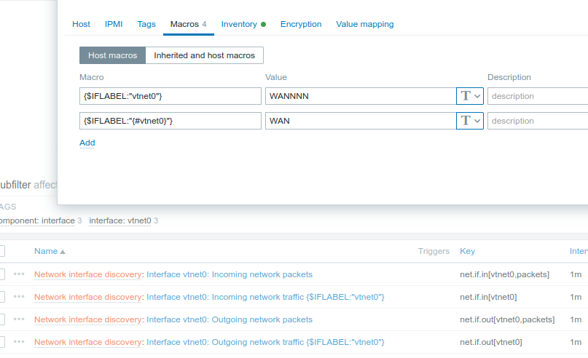Open actions menu for Incoming network traffic
Screen dimensions: 588x358
19,297
